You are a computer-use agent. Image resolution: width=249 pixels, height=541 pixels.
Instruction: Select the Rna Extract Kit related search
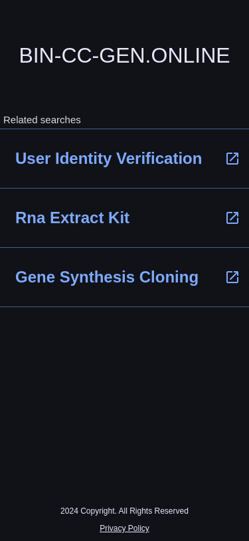(x=125, y=218)
